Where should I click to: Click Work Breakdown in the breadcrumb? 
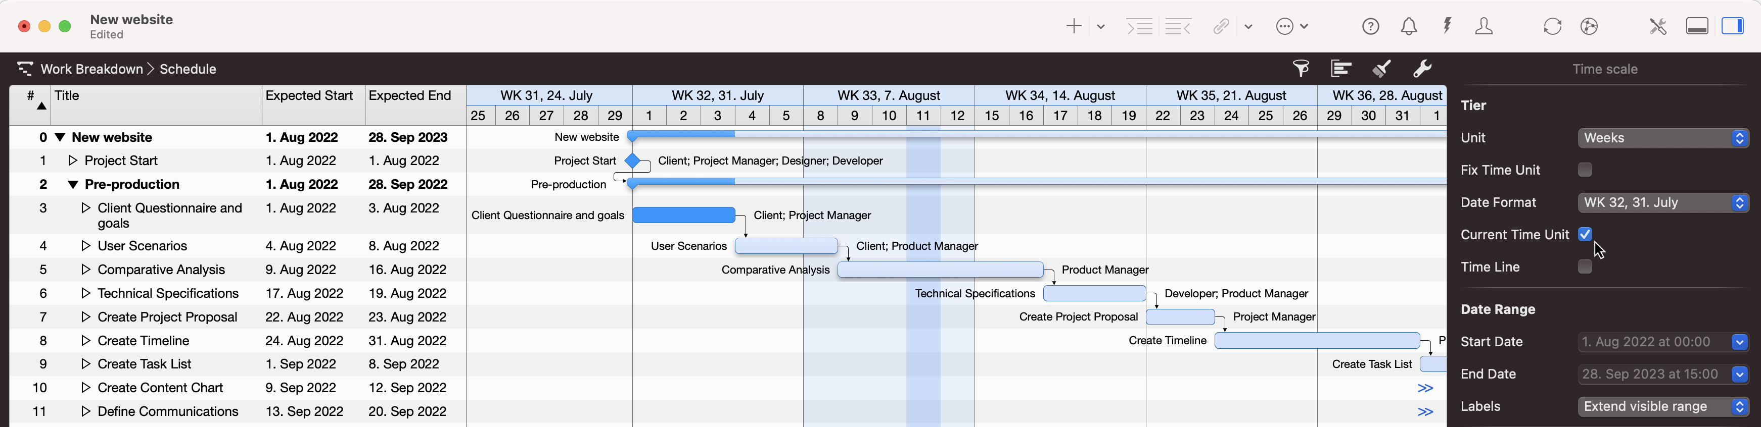(x=91, y=69)
